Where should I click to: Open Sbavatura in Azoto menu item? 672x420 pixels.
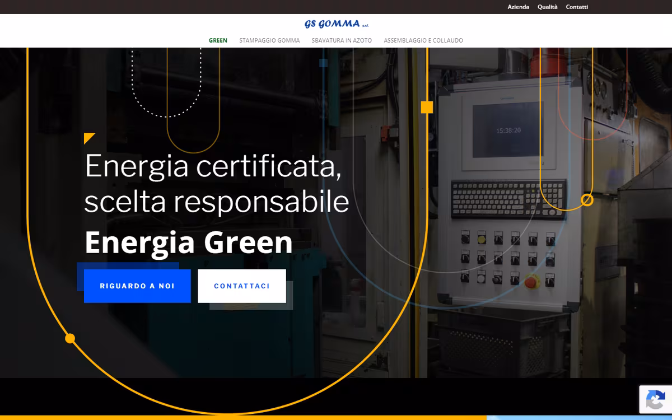[342, 40]
